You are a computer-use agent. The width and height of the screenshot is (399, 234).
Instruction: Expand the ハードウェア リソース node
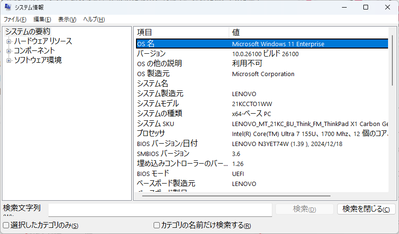point(9,41)
